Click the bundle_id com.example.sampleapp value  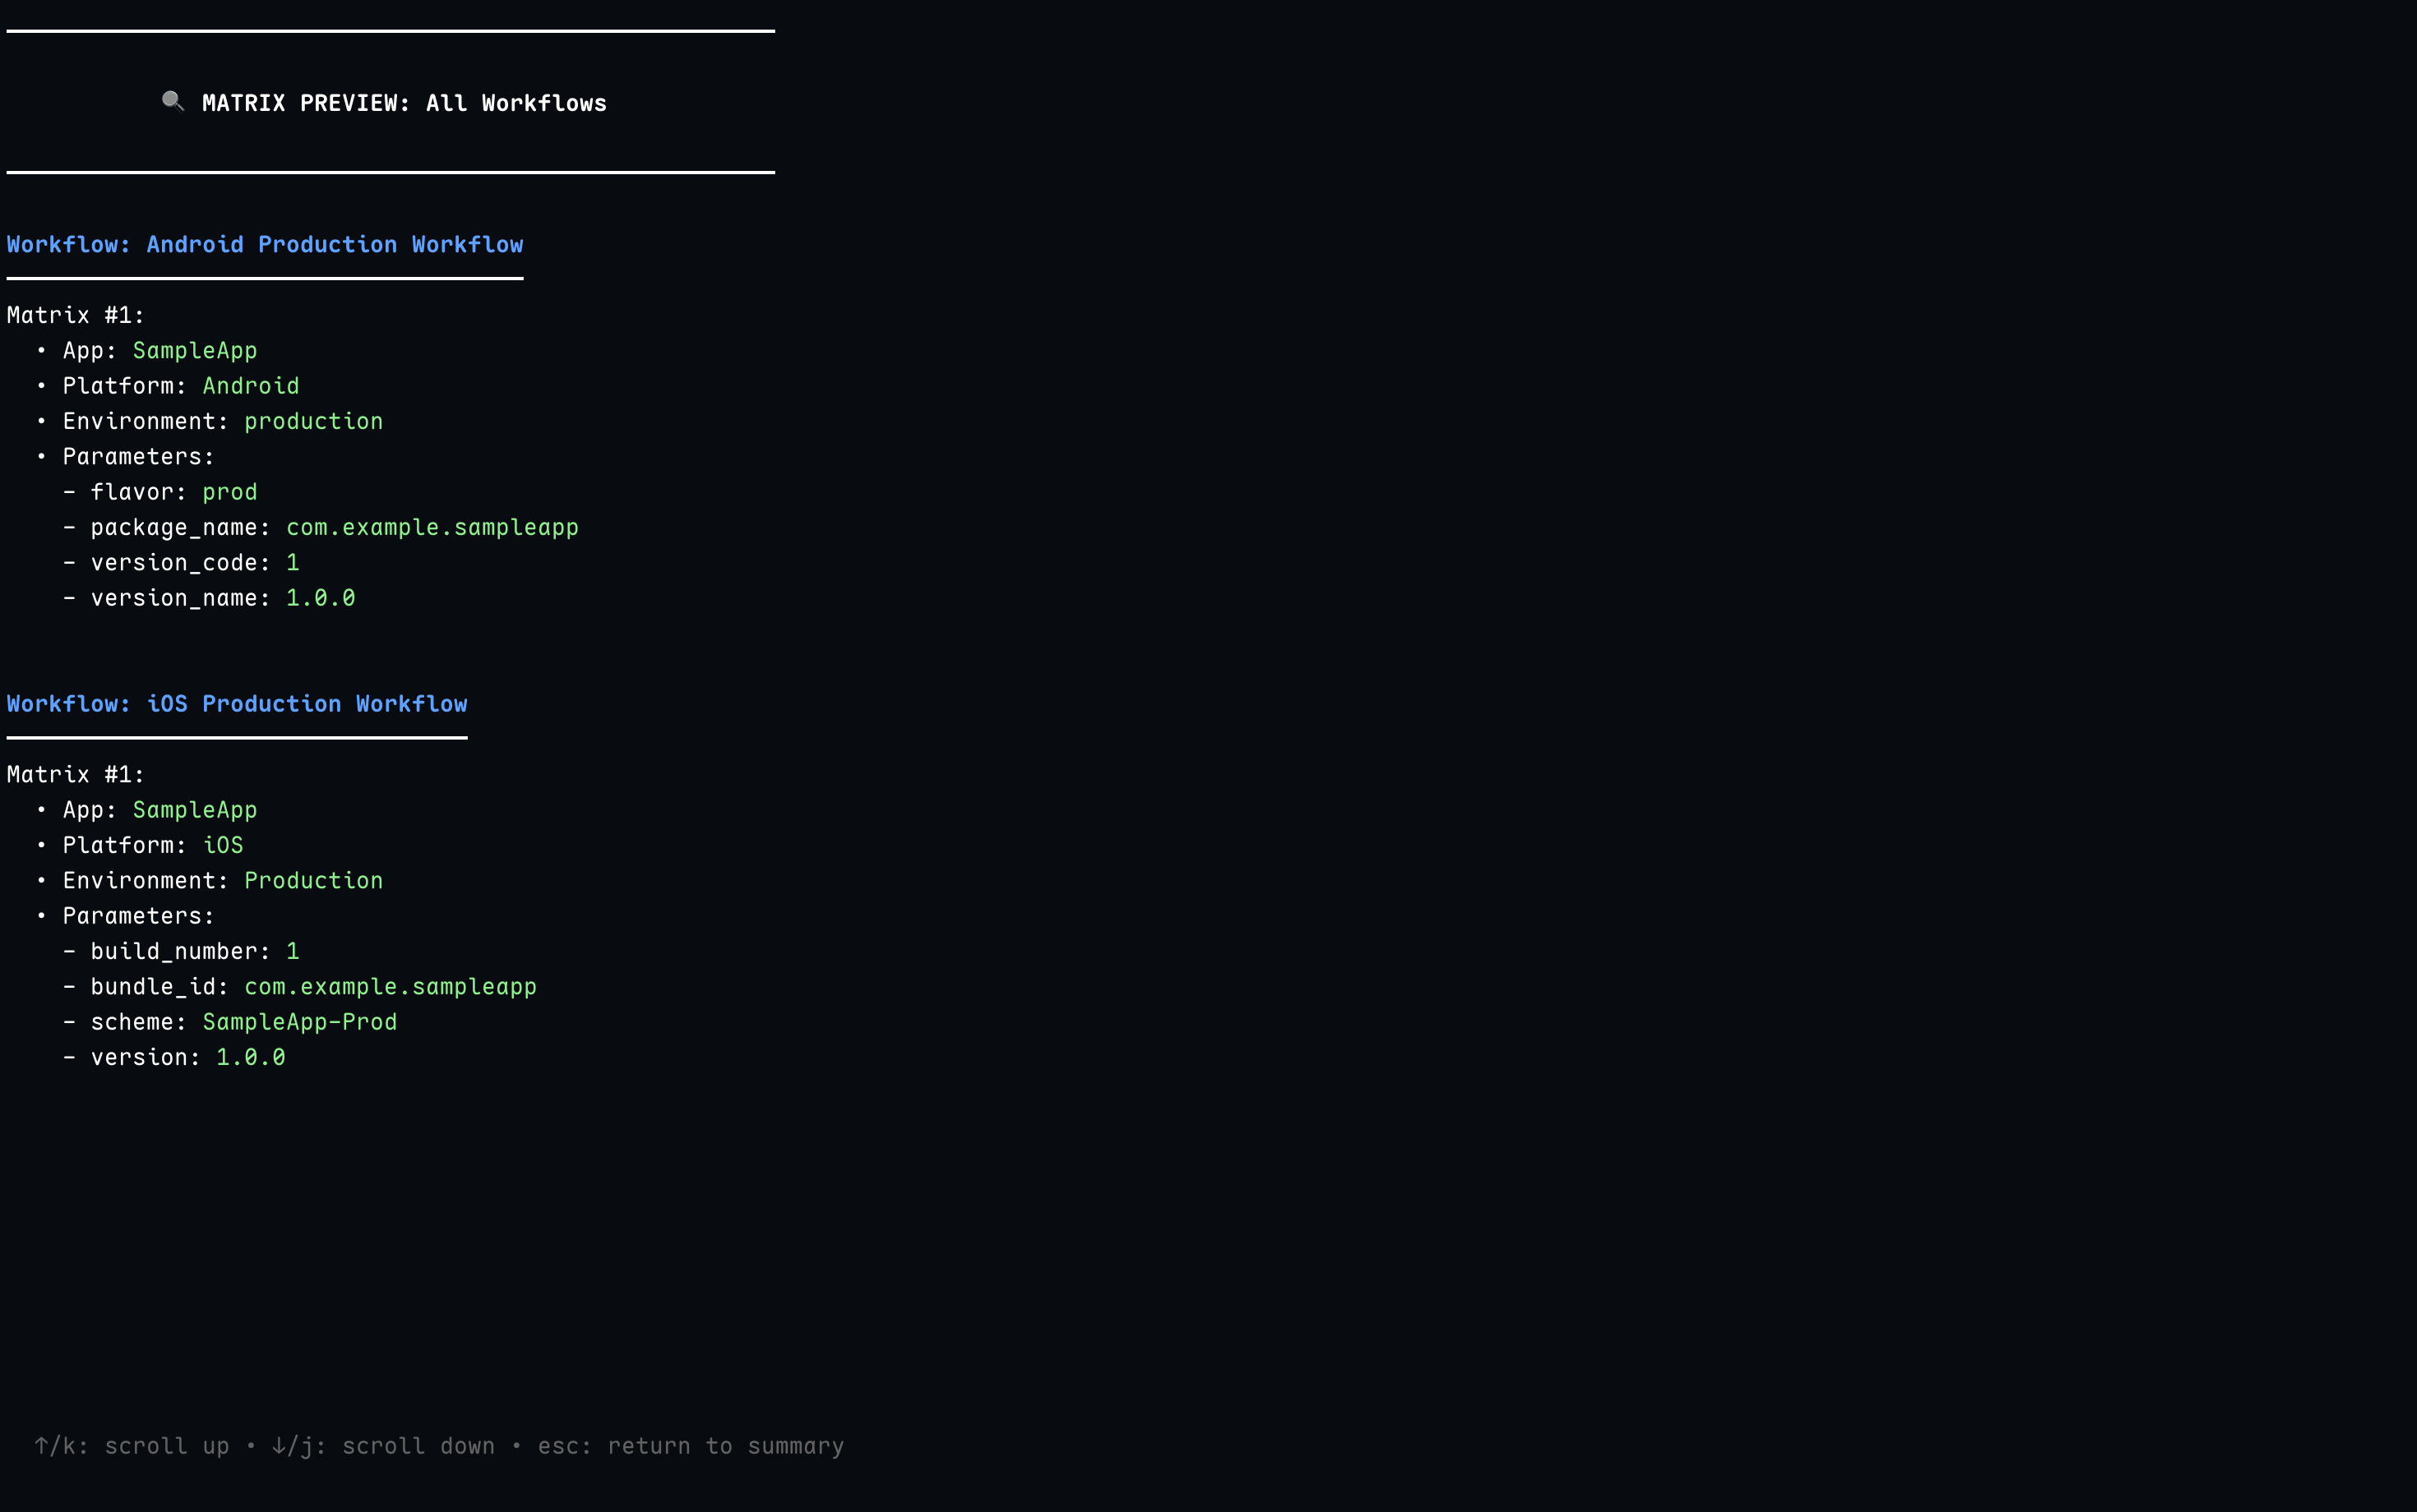391,987
